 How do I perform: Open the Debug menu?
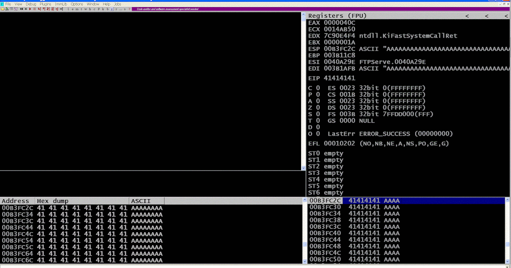pyautogui.click(x=31, y=4)
